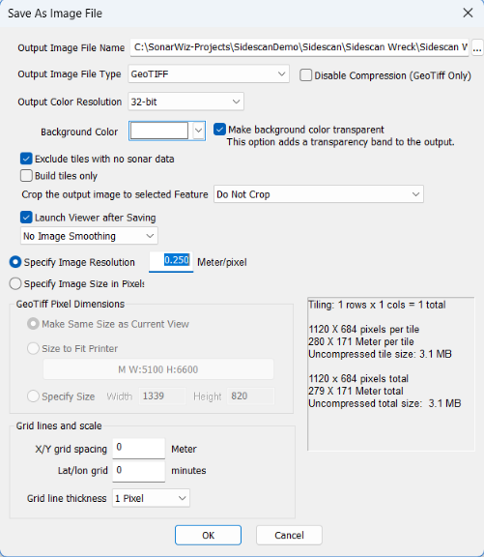Click the Cancel button
484x557 pixels.
289,535
